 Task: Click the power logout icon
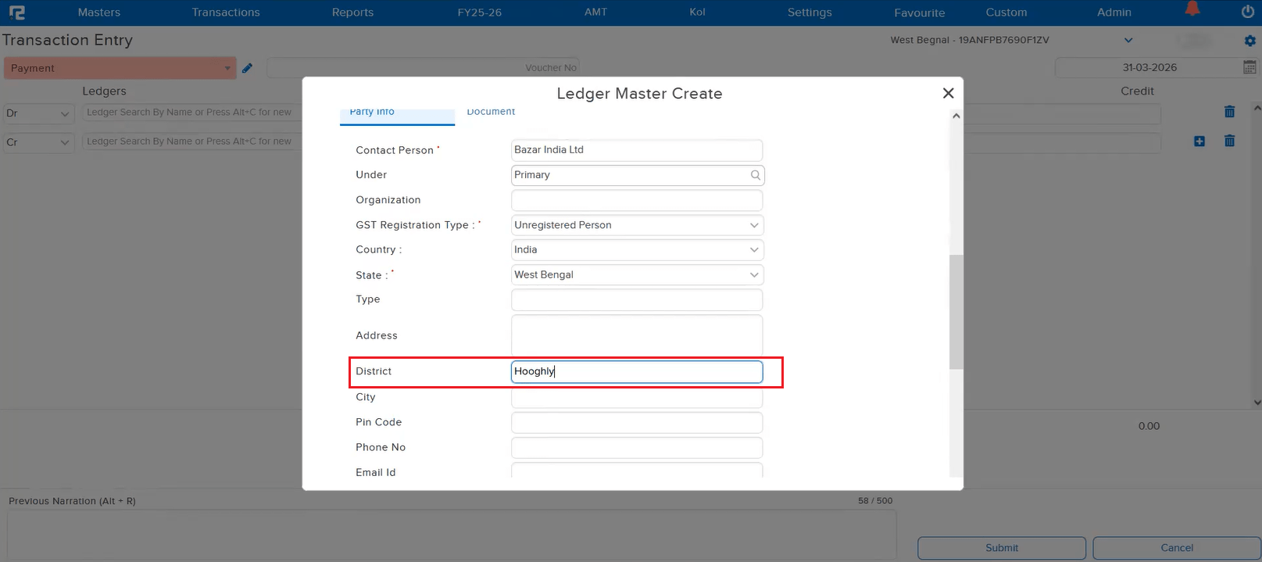tap(1247, 12)
